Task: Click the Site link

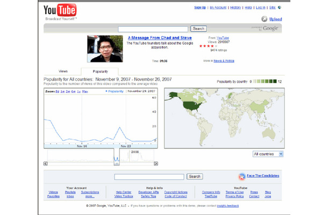Action: click(273, 8)
